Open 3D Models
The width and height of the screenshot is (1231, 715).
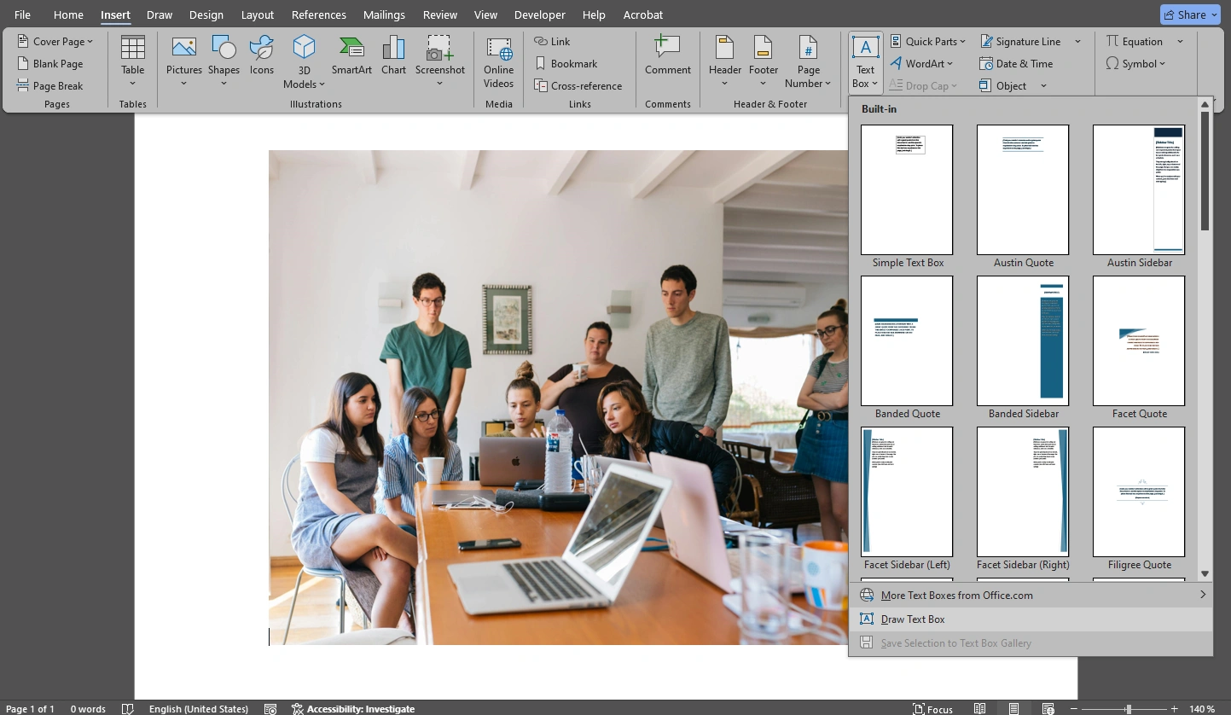coord(304,61)
